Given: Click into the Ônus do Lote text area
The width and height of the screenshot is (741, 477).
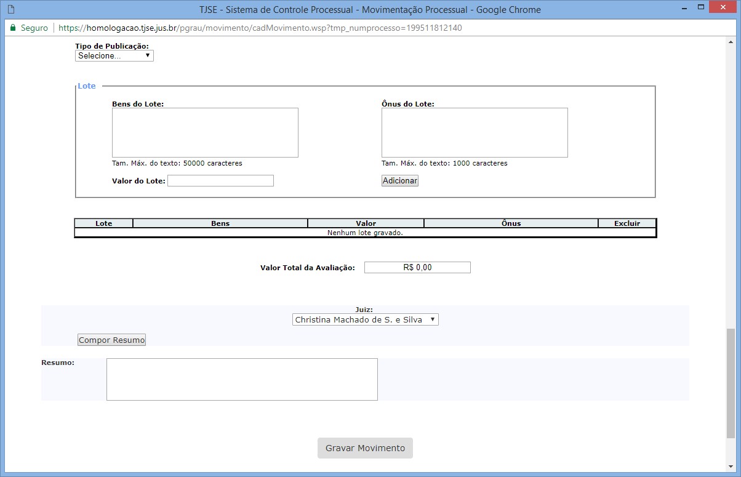Looking at the screenshot, I should tap(475, 132).
